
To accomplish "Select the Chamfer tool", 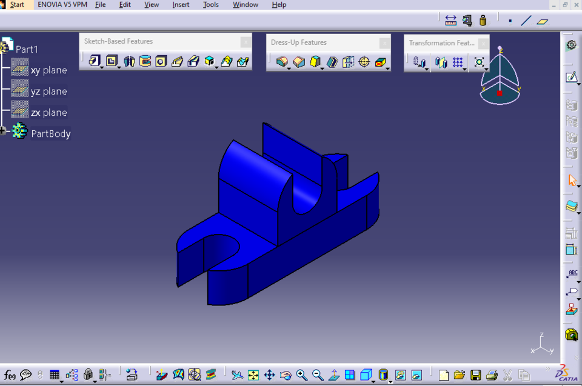I will coord(299,62).
